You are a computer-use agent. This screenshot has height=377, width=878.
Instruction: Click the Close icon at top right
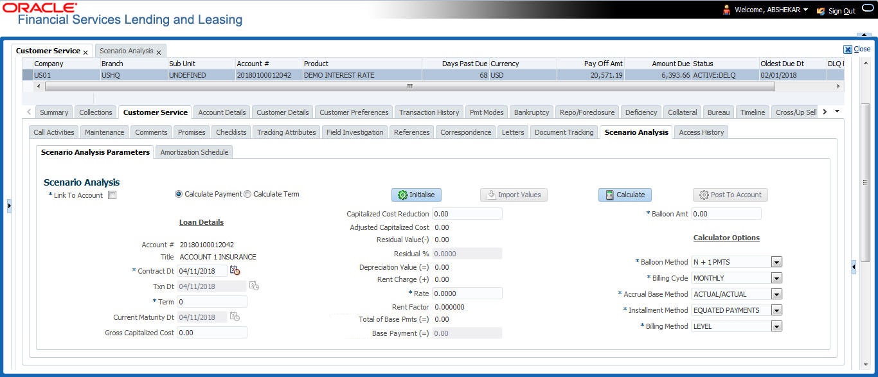[848, 49]
